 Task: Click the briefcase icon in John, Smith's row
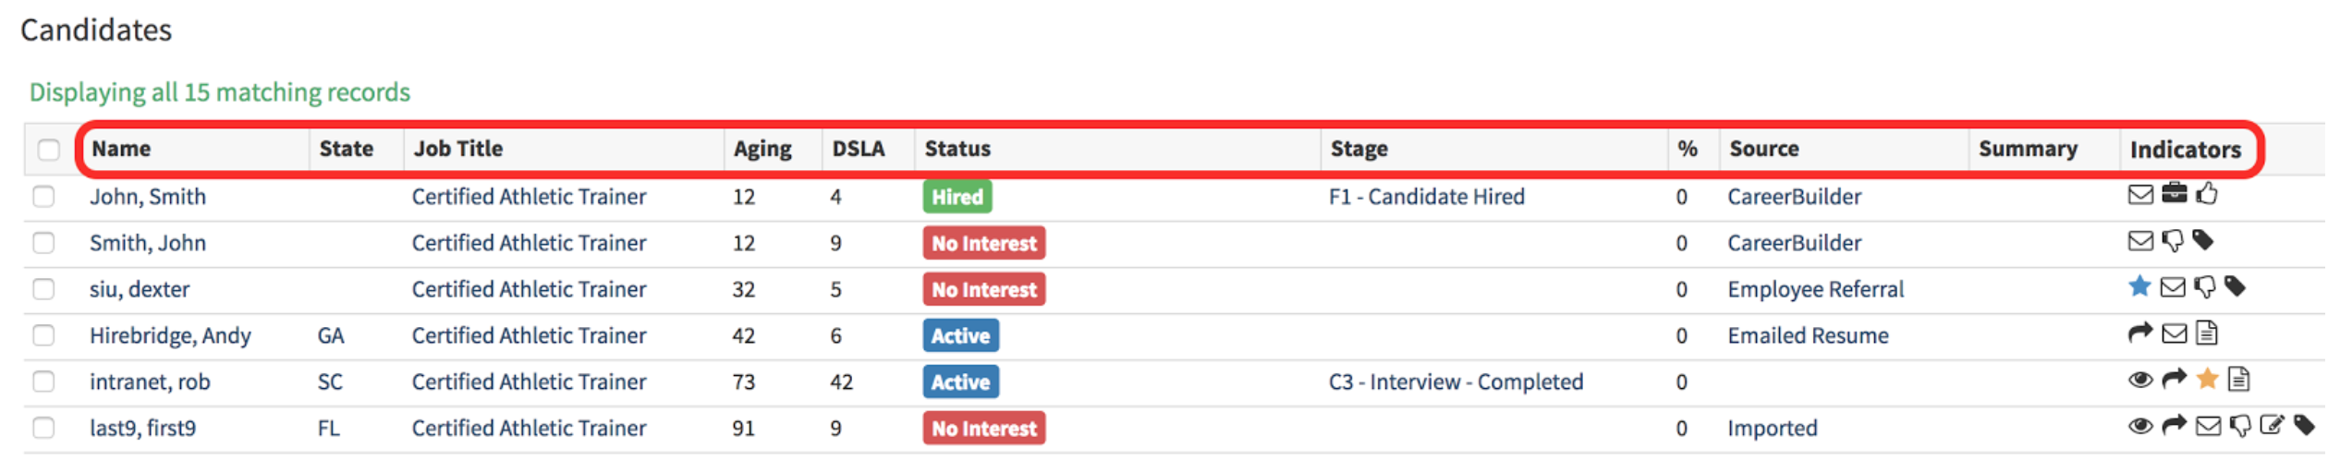click(x=2175, y=193)
